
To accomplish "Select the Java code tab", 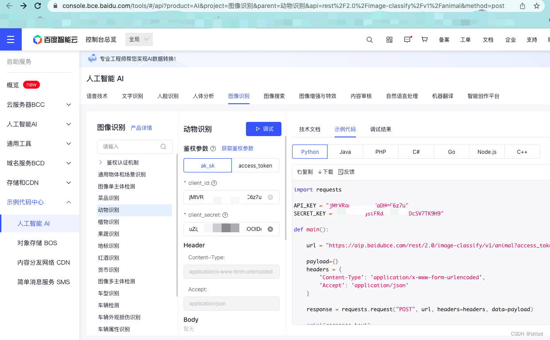I will [345, 152].
